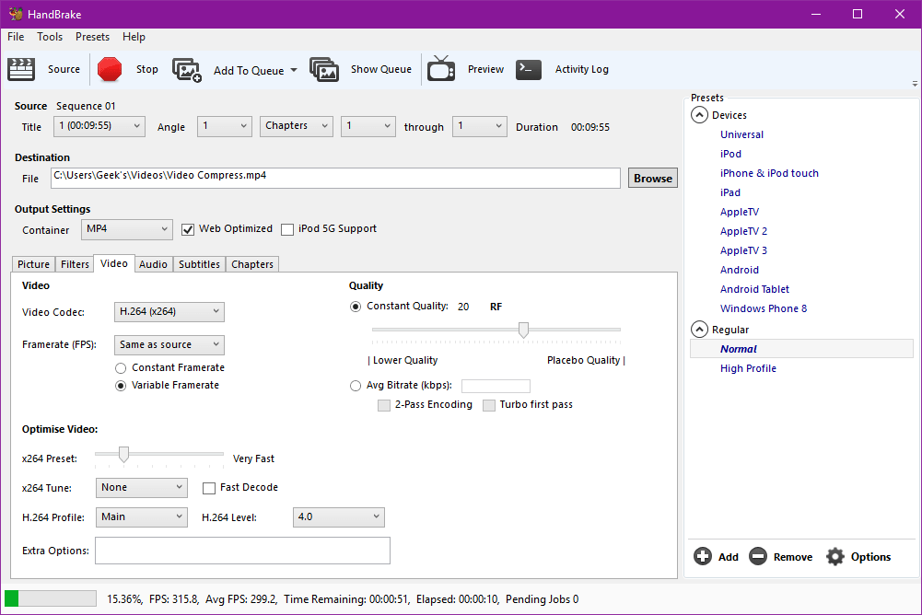Click the encode progress bar in status bar
922x615 pixels.
click(x=51, y=598)
